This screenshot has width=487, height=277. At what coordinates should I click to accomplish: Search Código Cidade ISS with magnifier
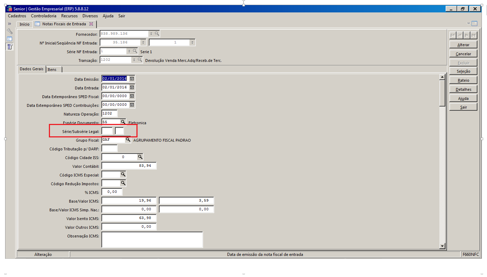pos(140,157)
